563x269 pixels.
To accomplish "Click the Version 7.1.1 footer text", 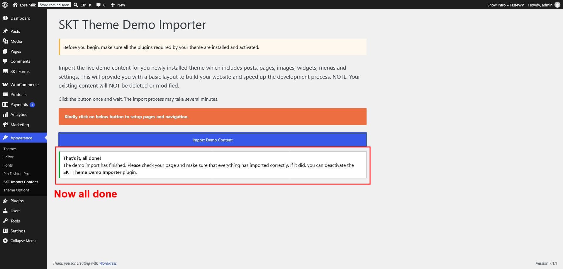I will pos(546,263).
